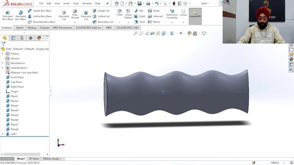
Task: Open the Reference Geometry dropdown arrow
Action: tap(172, 22)
